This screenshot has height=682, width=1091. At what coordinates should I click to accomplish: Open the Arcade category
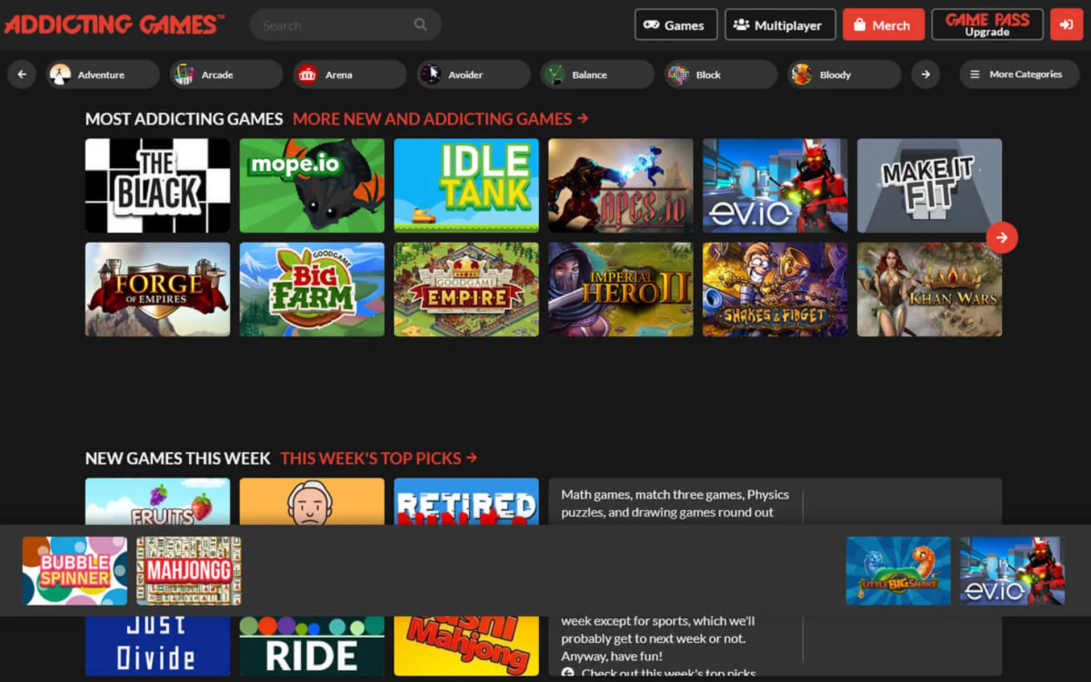(226, 74)
